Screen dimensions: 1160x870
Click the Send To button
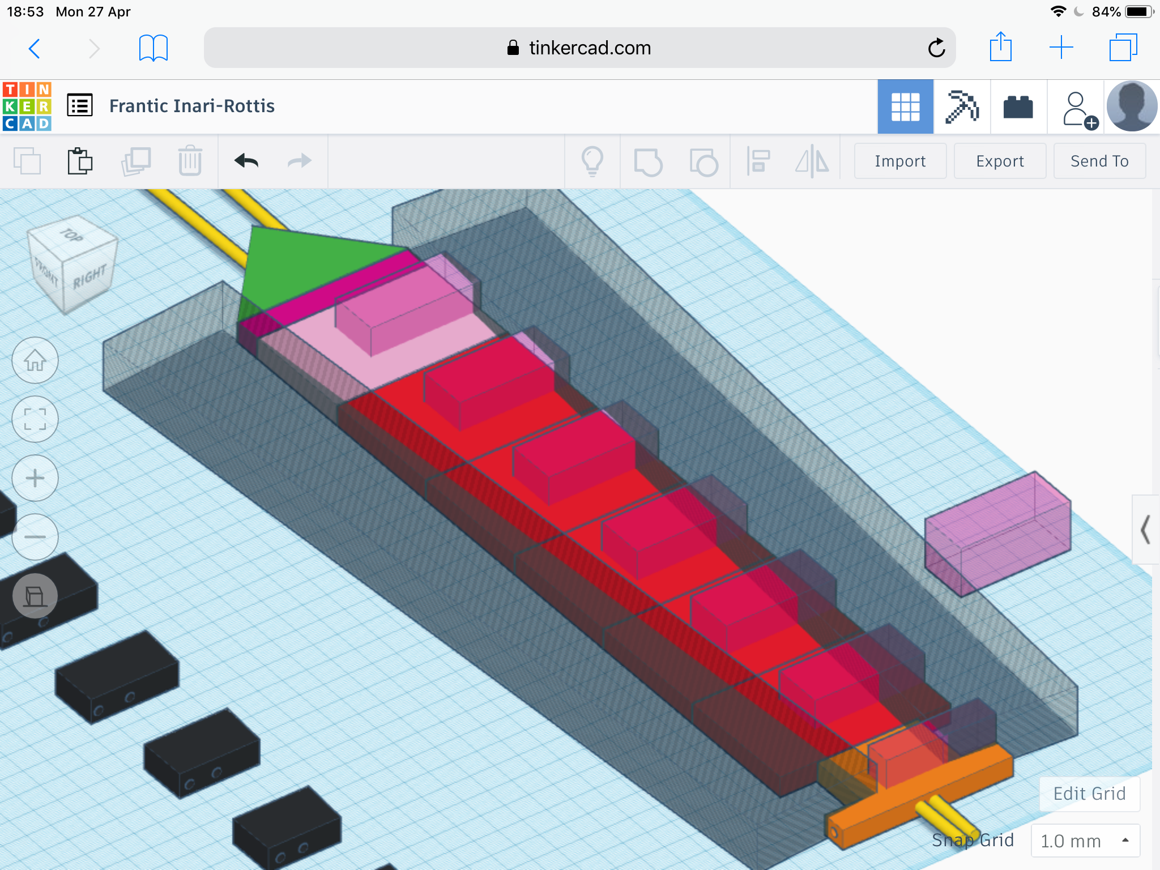1099,161
